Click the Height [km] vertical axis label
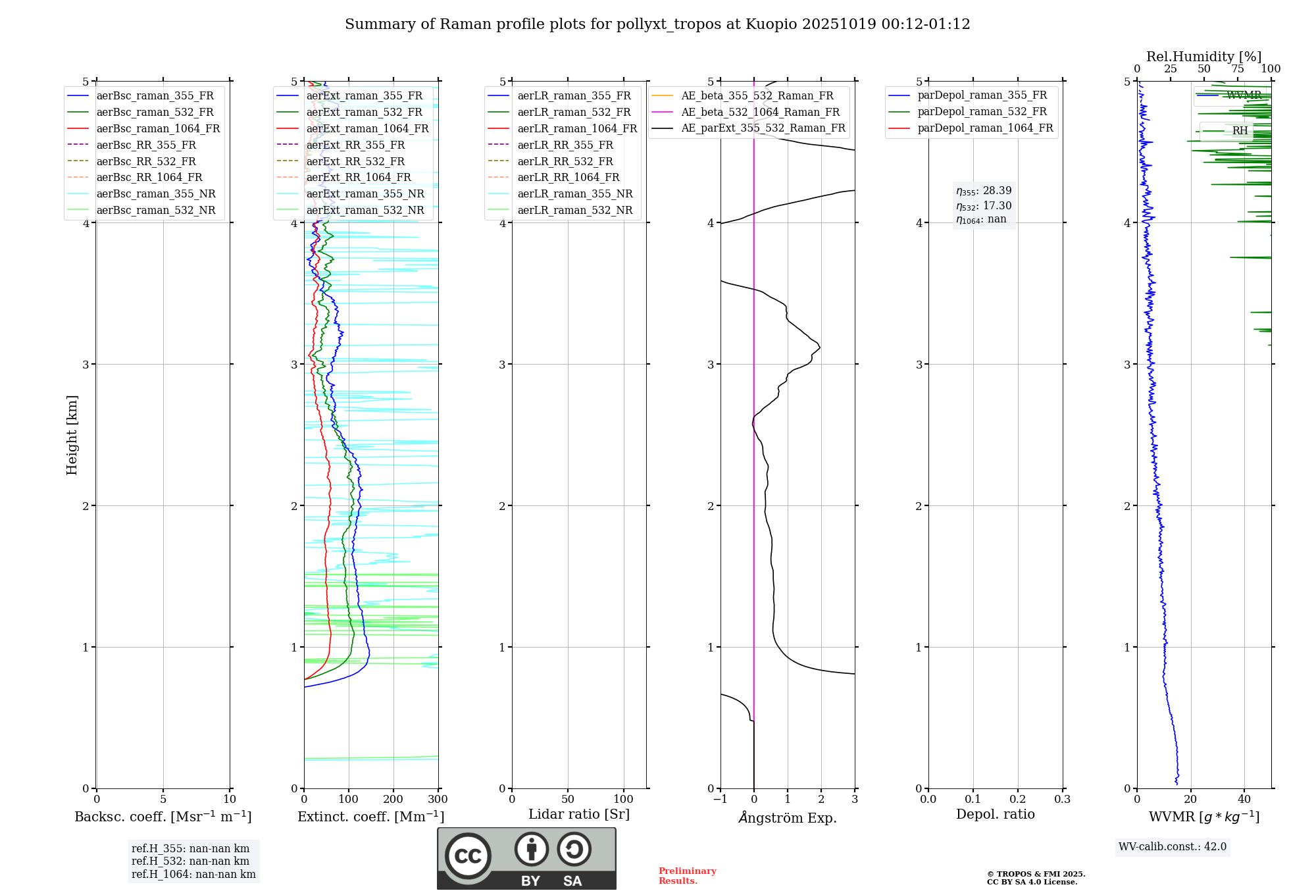This screenshot has height=895, width=1316. [x=72, y=434]
